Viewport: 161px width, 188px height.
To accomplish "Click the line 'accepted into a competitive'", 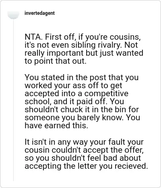I will click(76, 93).
